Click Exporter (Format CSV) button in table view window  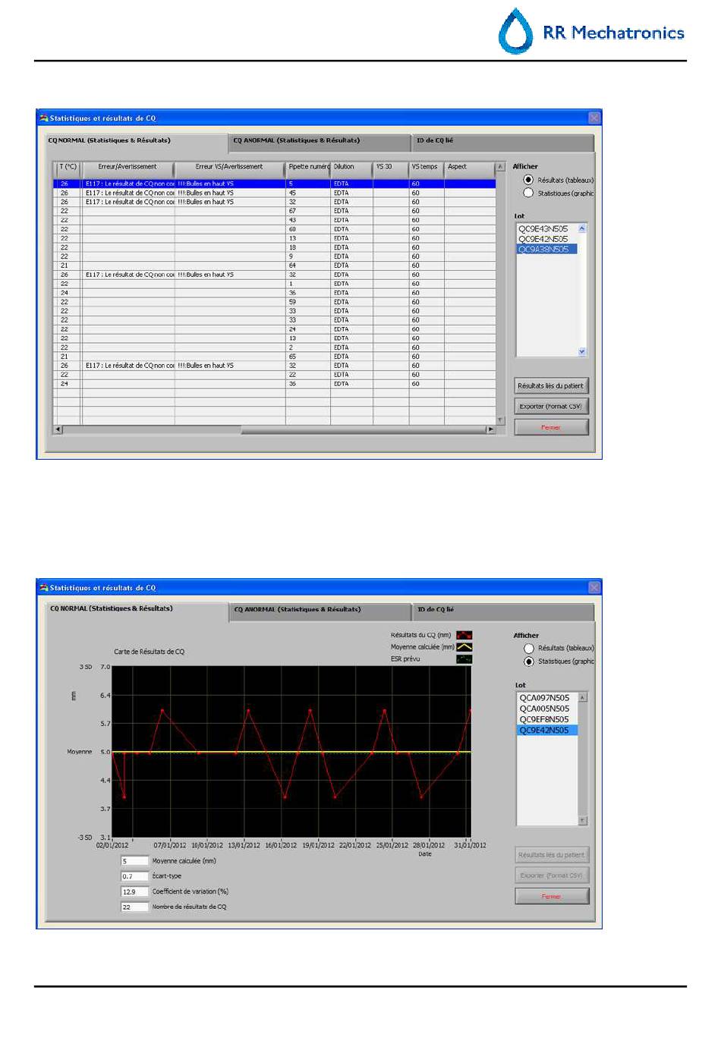point(551,407)
